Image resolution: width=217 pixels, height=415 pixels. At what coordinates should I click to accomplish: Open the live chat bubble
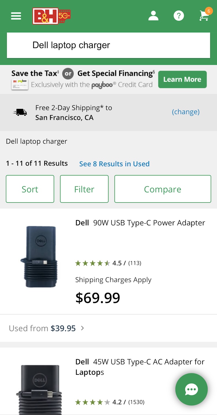pyautogui.click(x=191, y=389)
